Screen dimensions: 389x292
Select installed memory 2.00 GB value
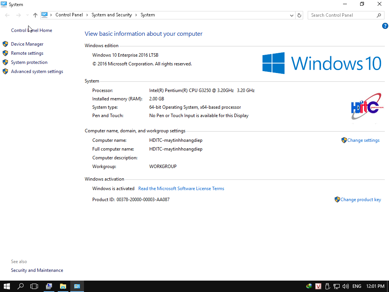157,99
